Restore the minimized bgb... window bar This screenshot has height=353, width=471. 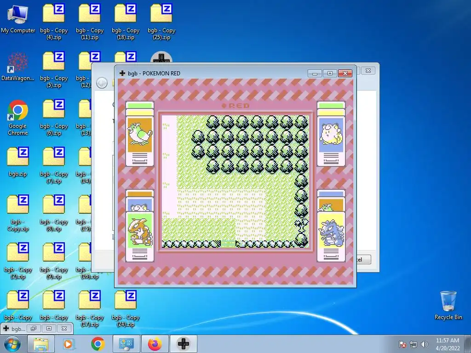click(x=33, y=328)
